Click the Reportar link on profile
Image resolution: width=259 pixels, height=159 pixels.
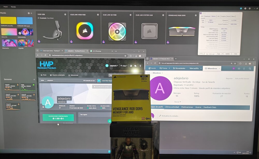coord(229,78)
